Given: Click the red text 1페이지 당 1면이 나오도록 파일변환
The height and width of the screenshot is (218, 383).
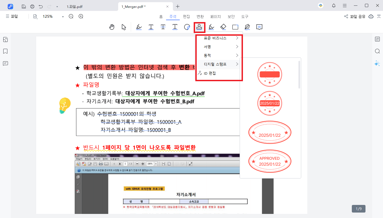Looking at the screenshot, I should tap(149, 148).
